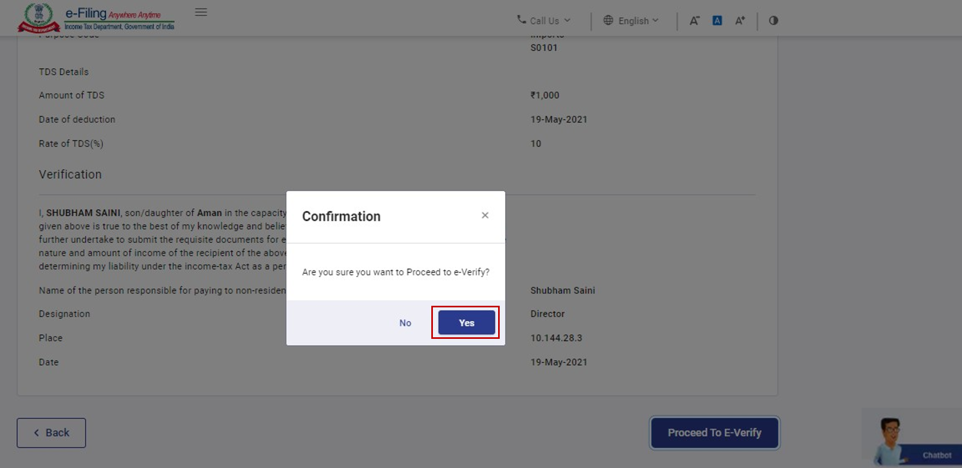Click the left chevron on Back button
Viewport: 962px width, 468px height.
pos(36,433)
